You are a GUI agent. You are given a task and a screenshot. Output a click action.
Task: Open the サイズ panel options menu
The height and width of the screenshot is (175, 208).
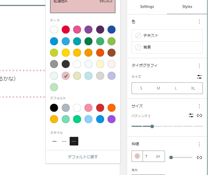[x=199, y=106]
